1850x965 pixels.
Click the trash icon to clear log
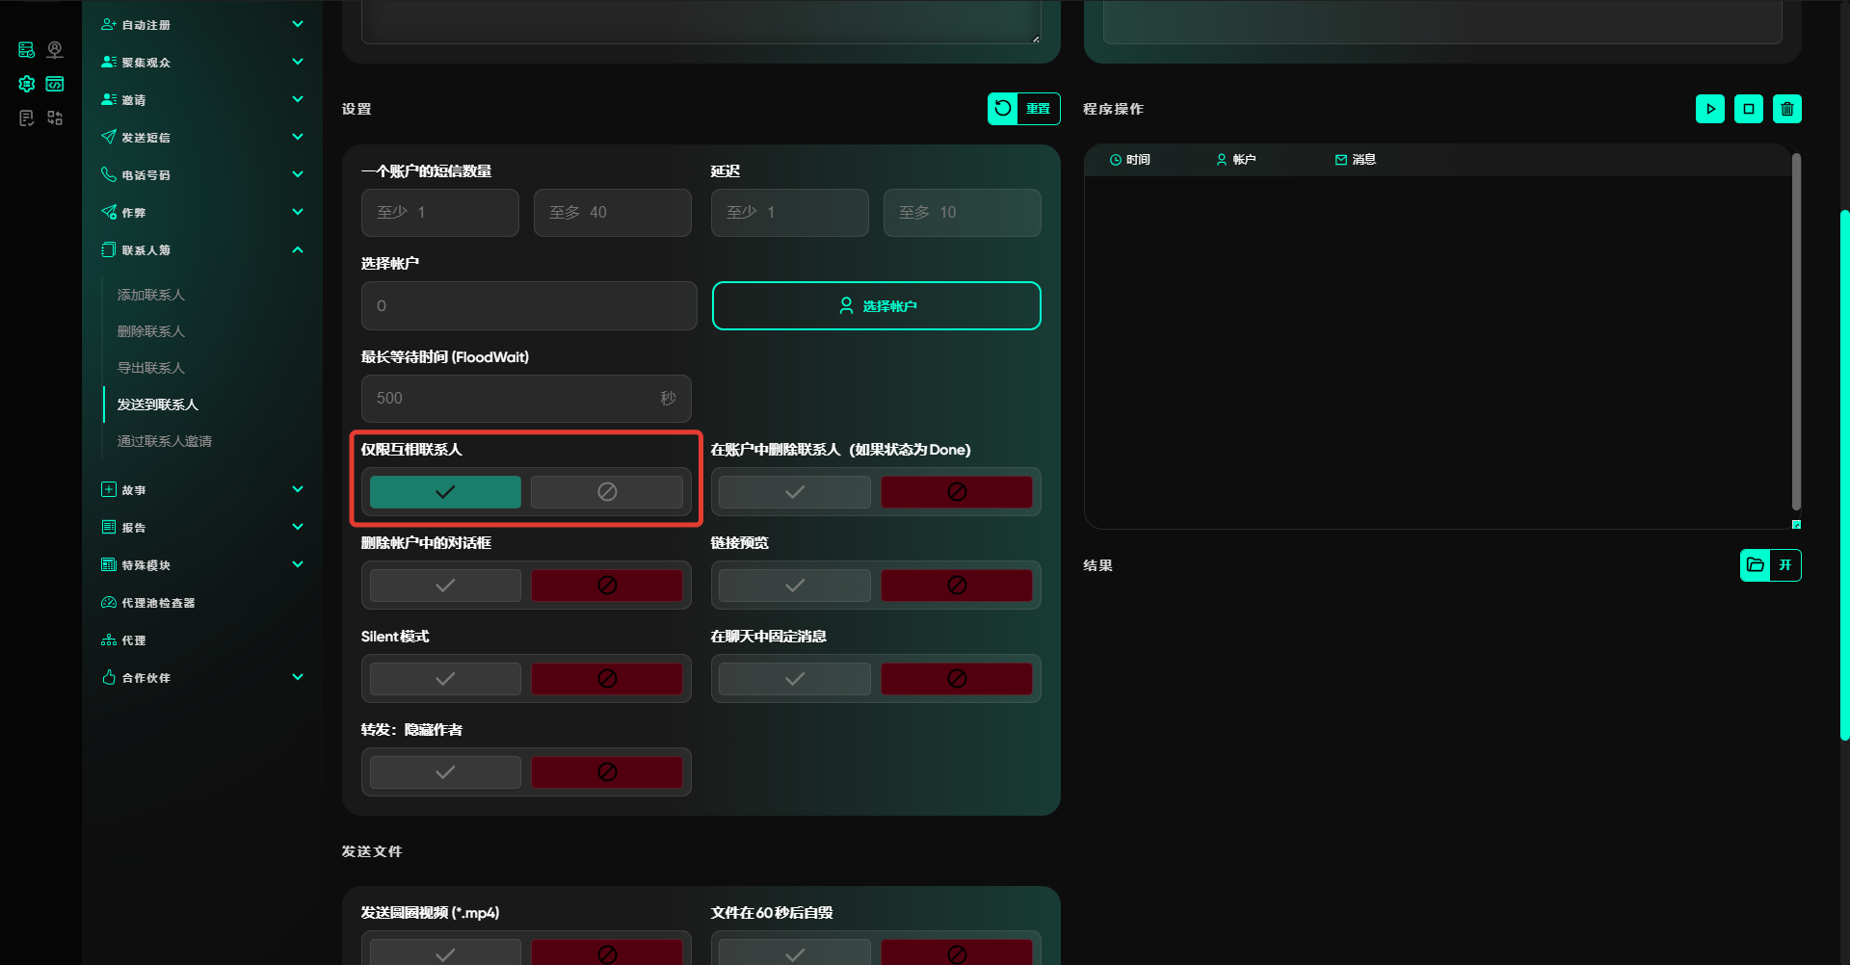click(1786, 109)
